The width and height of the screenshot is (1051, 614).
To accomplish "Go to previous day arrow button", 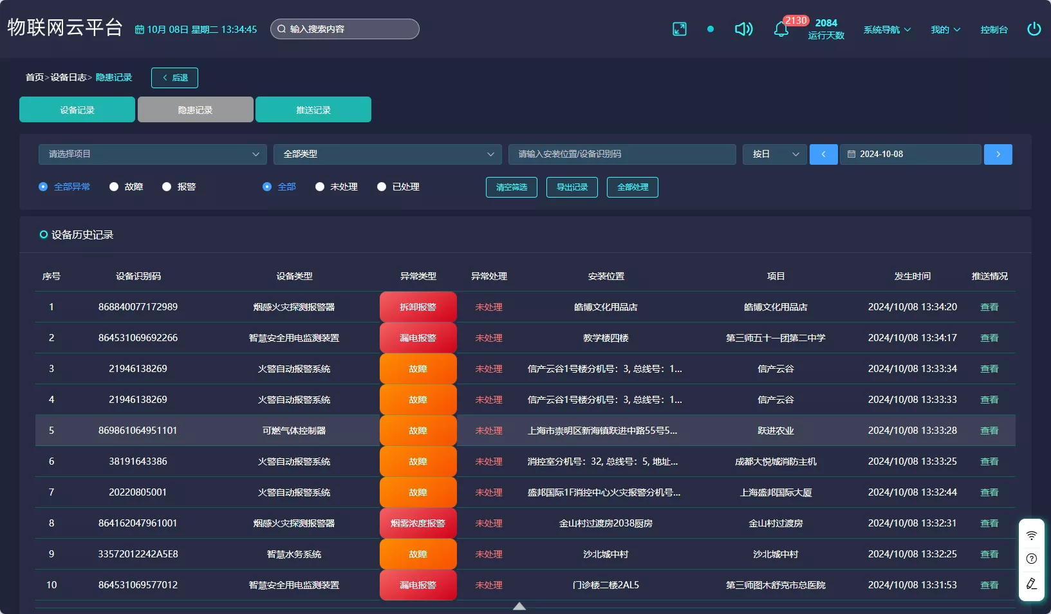I will pyautogui.click(x=823, y=154).
